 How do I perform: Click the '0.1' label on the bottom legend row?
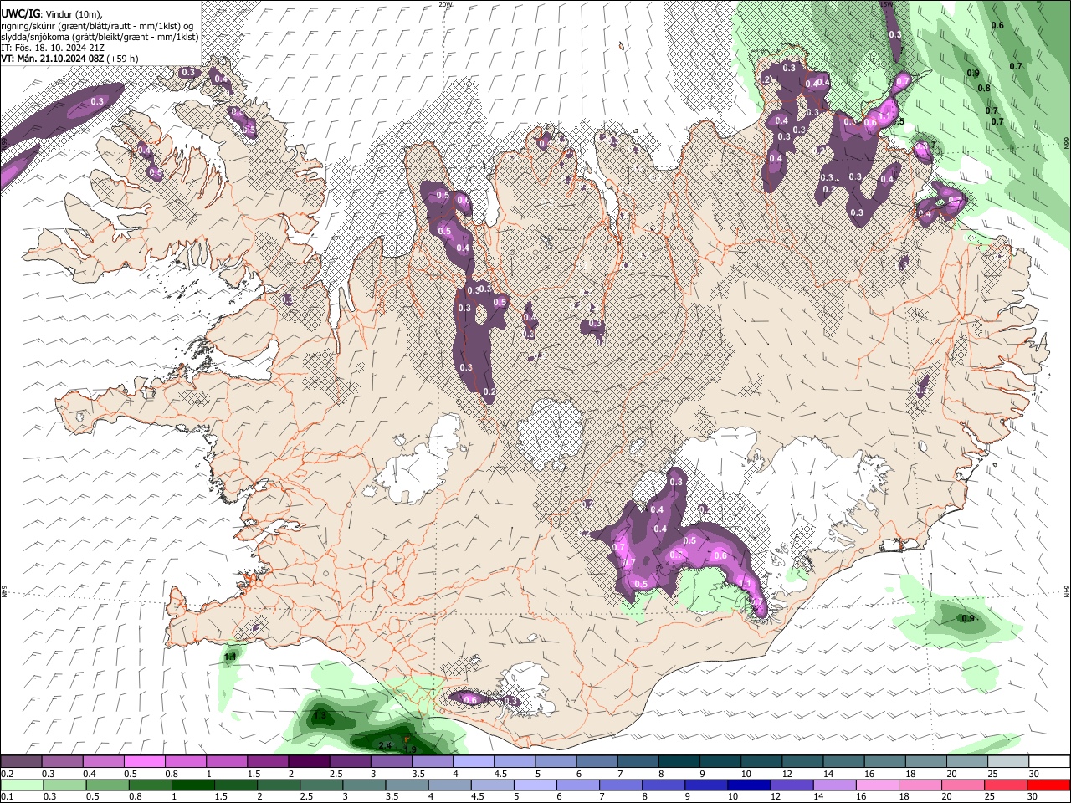[8, 796]
